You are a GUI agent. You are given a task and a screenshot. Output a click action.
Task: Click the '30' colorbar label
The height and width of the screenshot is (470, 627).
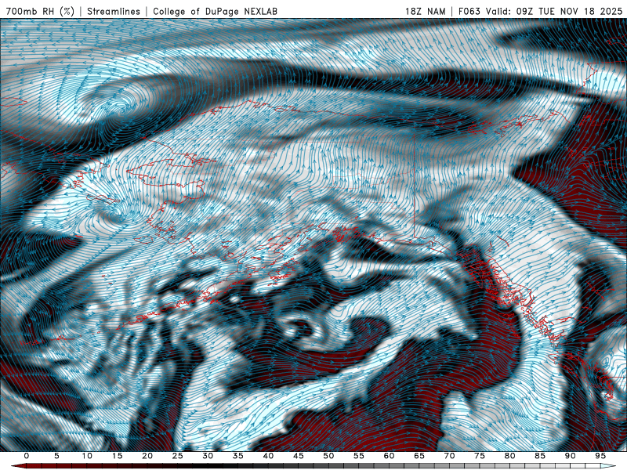point(208,456)
